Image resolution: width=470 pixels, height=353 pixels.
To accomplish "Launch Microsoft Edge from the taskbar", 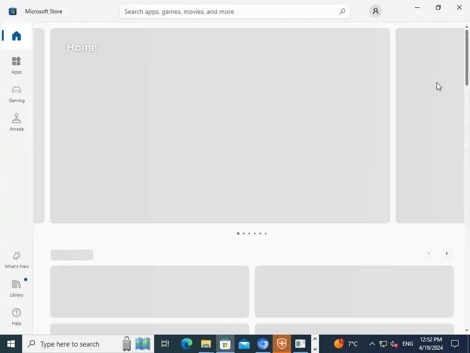I will click(x=187, y=344).
